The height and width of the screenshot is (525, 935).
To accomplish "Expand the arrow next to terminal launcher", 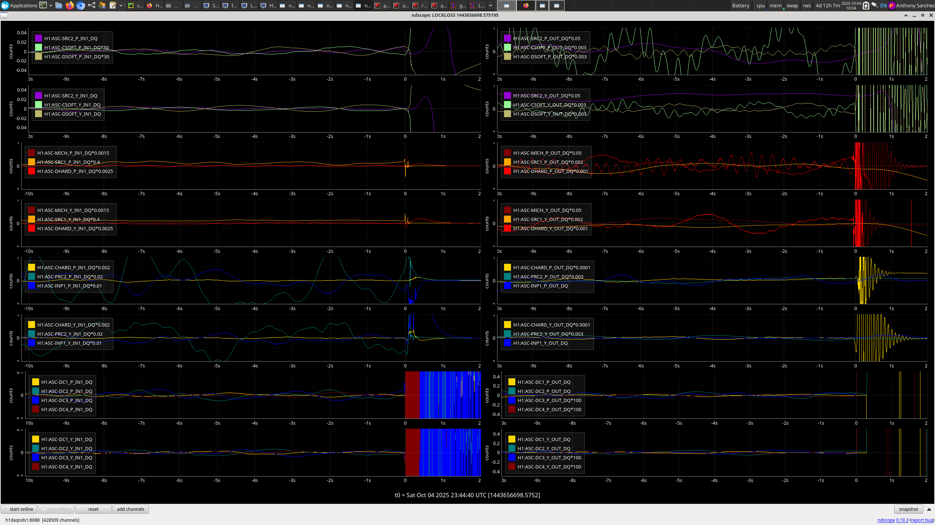I will pyautogui.click(x=51, y=5).
